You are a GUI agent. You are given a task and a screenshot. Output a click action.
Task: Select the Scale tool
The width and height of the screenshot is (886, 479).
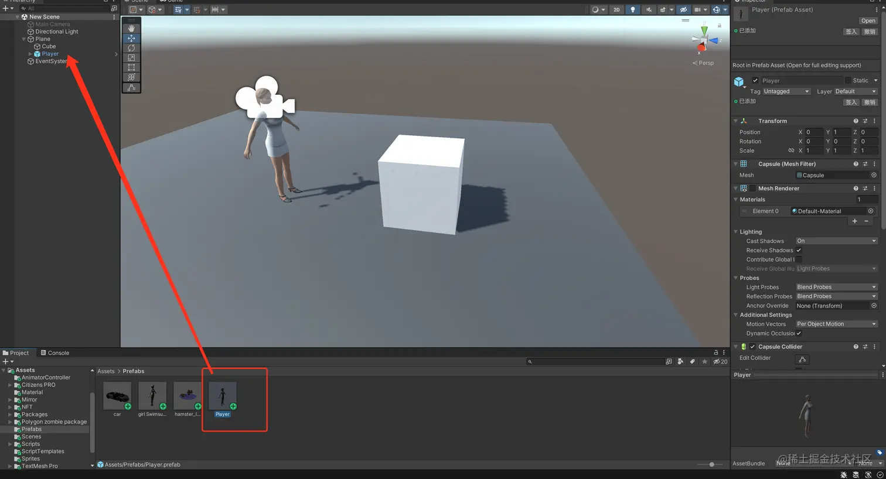coord(131,58)
